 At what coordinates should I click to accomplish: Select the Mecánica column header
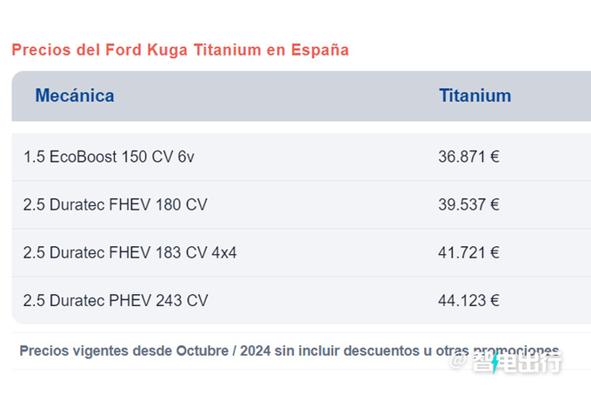tap(75, 96)
